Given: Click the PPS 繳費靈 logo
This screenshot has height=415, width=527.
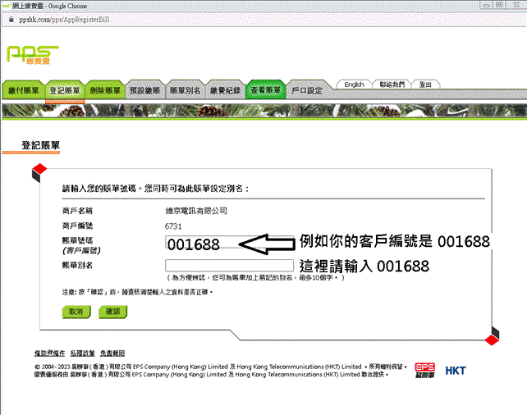Looking at the screenshot, I should pos(32,56).
